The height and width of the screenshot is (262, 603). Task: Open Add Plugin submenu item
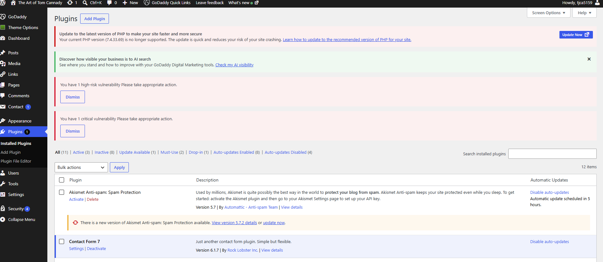(x=11, y=152)
